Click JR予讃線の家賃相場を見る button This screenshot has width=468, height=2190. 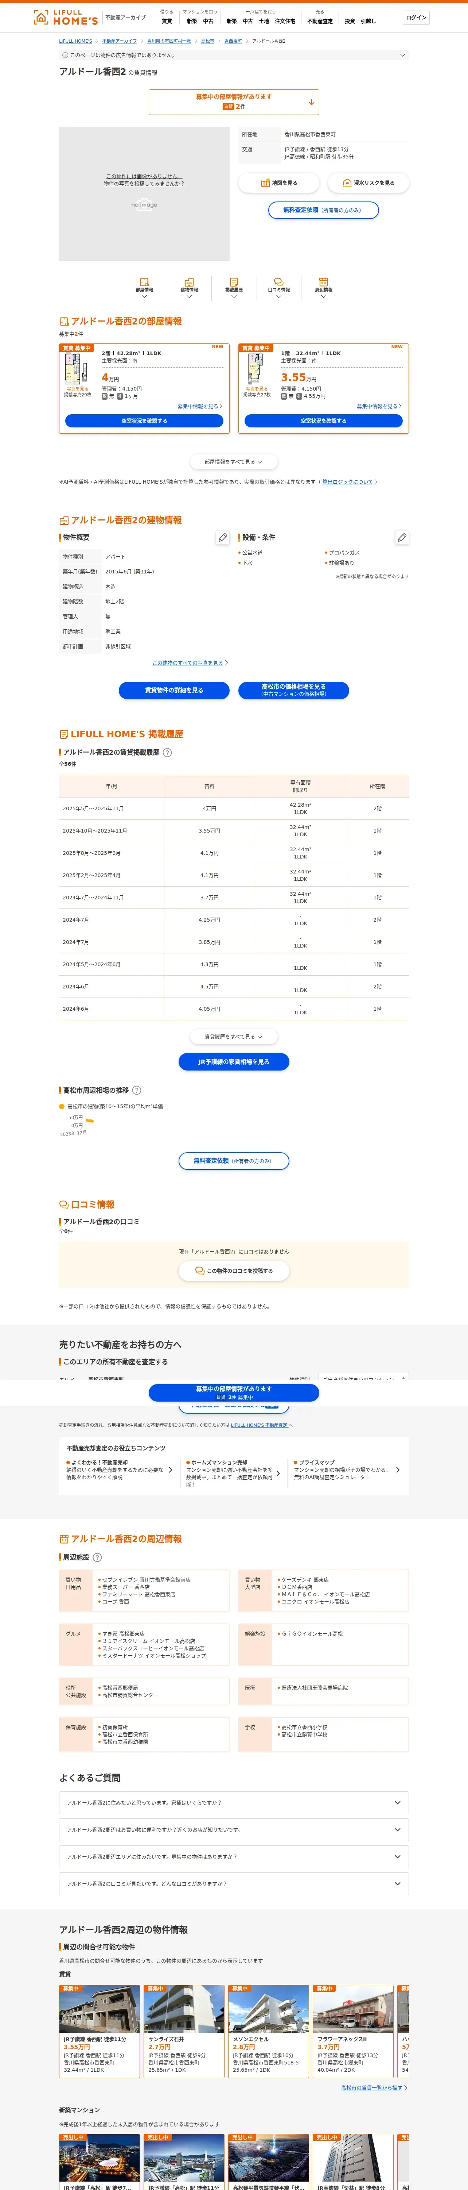pos(234,1062)
